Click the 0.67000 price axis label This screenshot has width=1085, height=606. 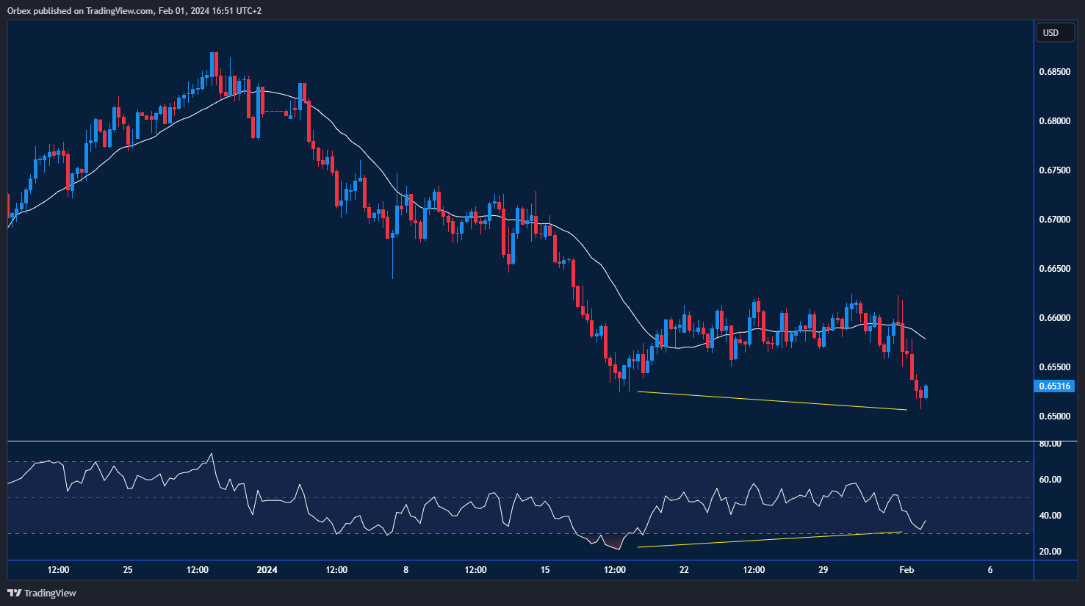1054,220
